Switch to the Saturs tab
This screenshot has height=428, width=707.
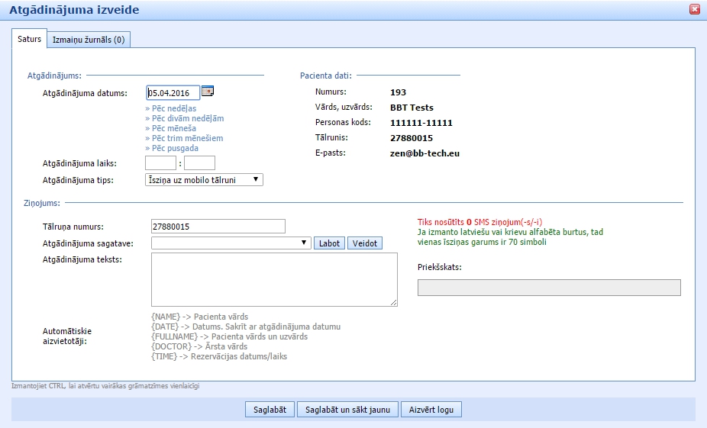tap(30, 39)
